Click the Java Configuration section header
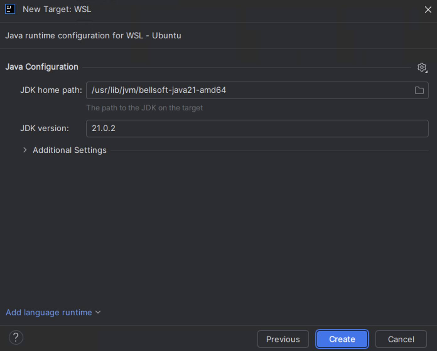This screenshot has width=437, height=351. click(42, 67)
